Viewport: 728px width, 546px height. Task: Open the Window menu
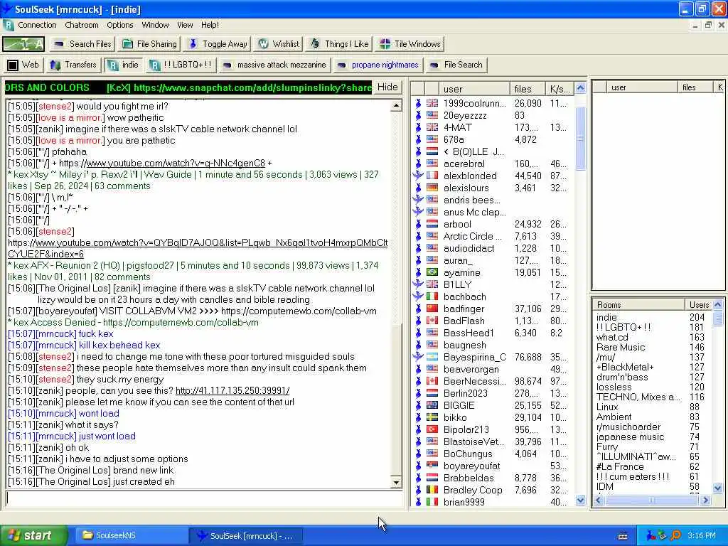pos(155,25)
